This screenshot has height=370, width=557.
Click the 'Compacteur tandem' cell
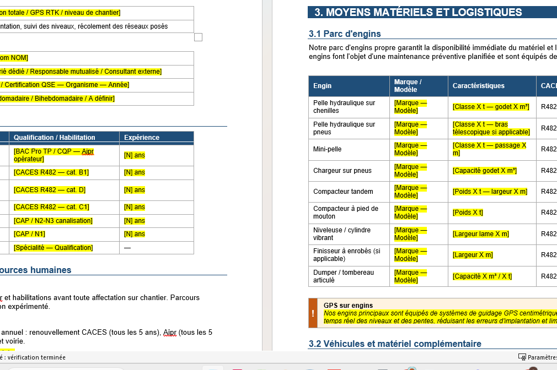pos(349,192)
